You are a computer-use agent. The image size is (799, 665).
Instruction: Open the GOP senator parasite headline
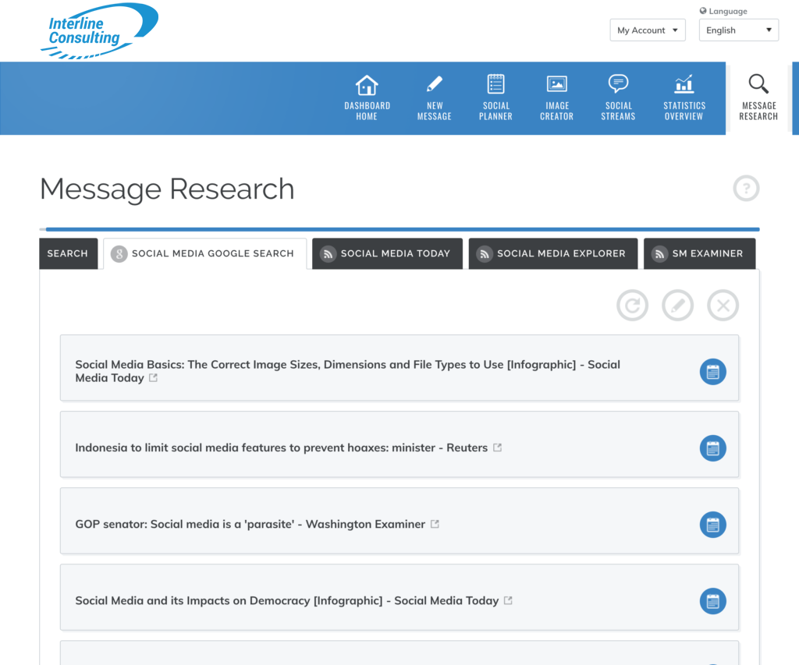click(x=250, y=524)
